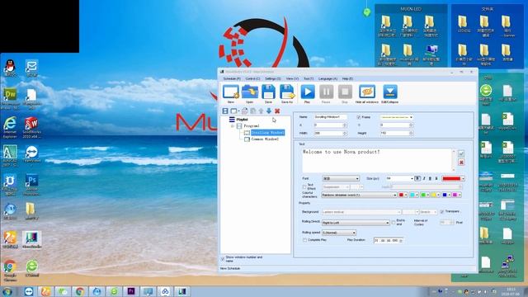Open the Frame style dropdown
The width and height of the screenshot is (528, 297).
pyautogui.click(x=397, y=117)
